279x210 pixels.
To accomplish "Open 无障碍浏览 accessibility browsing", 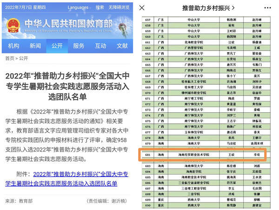I will click(120, 7).
